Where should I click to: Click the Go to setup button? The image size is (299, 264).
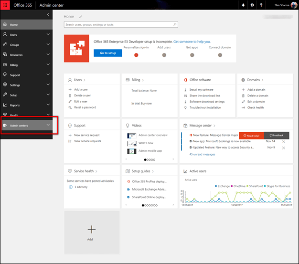[x=108, y=53]
